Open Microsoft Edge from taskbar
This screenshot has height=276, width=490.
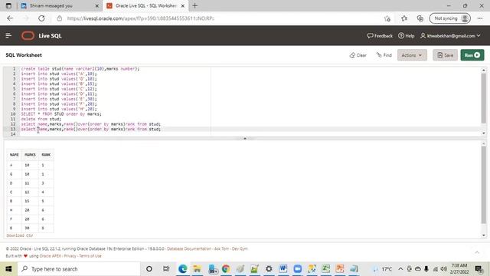pyautogui.click(x=183, y=269)
